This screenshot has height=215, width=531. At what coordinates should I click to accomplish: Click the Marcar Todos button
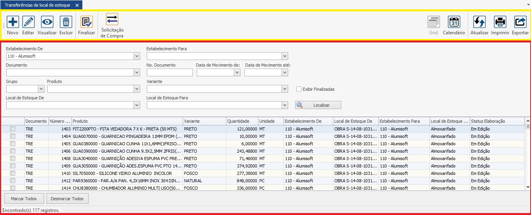(24, 199)
